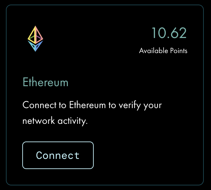Tap the multicolored Ethereum icon
This screenshot has width=211, height=190.
35,39
